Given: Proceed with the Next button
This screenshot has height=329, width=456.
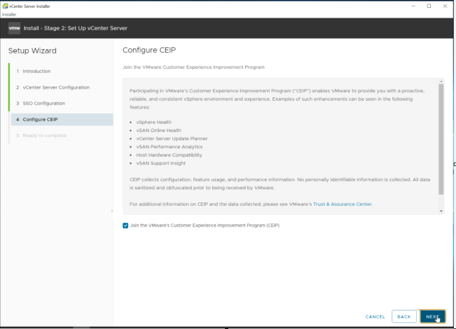Looking at the screenshot, I should point(432,317).
